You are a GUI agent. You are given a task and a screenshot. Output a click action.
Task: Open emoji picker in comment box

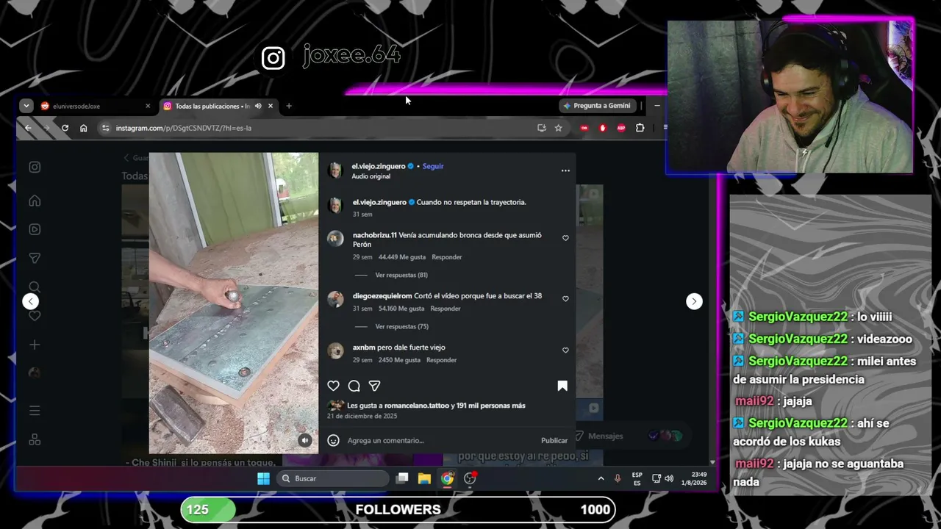click(x=333, y=440)
